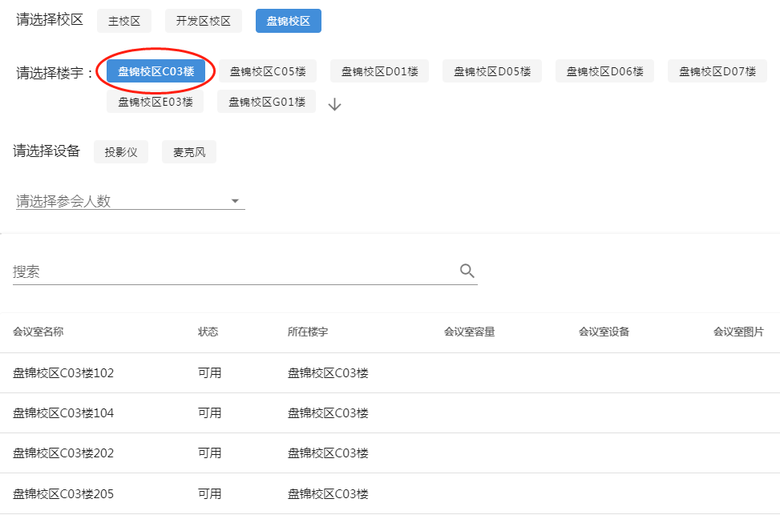This screenshot has width=780, height=515.
Task: Filter by 投影仪 equipment
Action: pyautogui.click(x=121, y=152)
